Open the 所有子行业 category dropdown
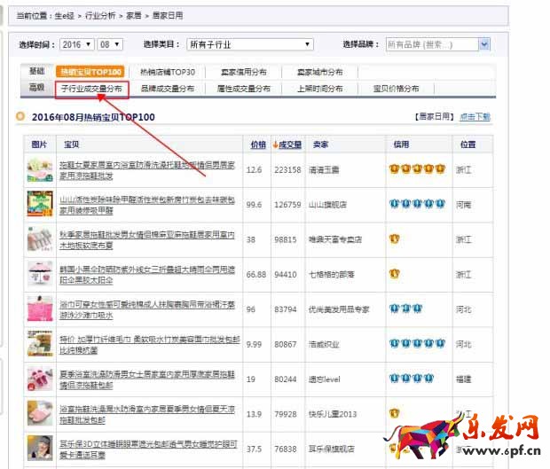The height and width of the screenshot is (469, 550). click(249, 44)
